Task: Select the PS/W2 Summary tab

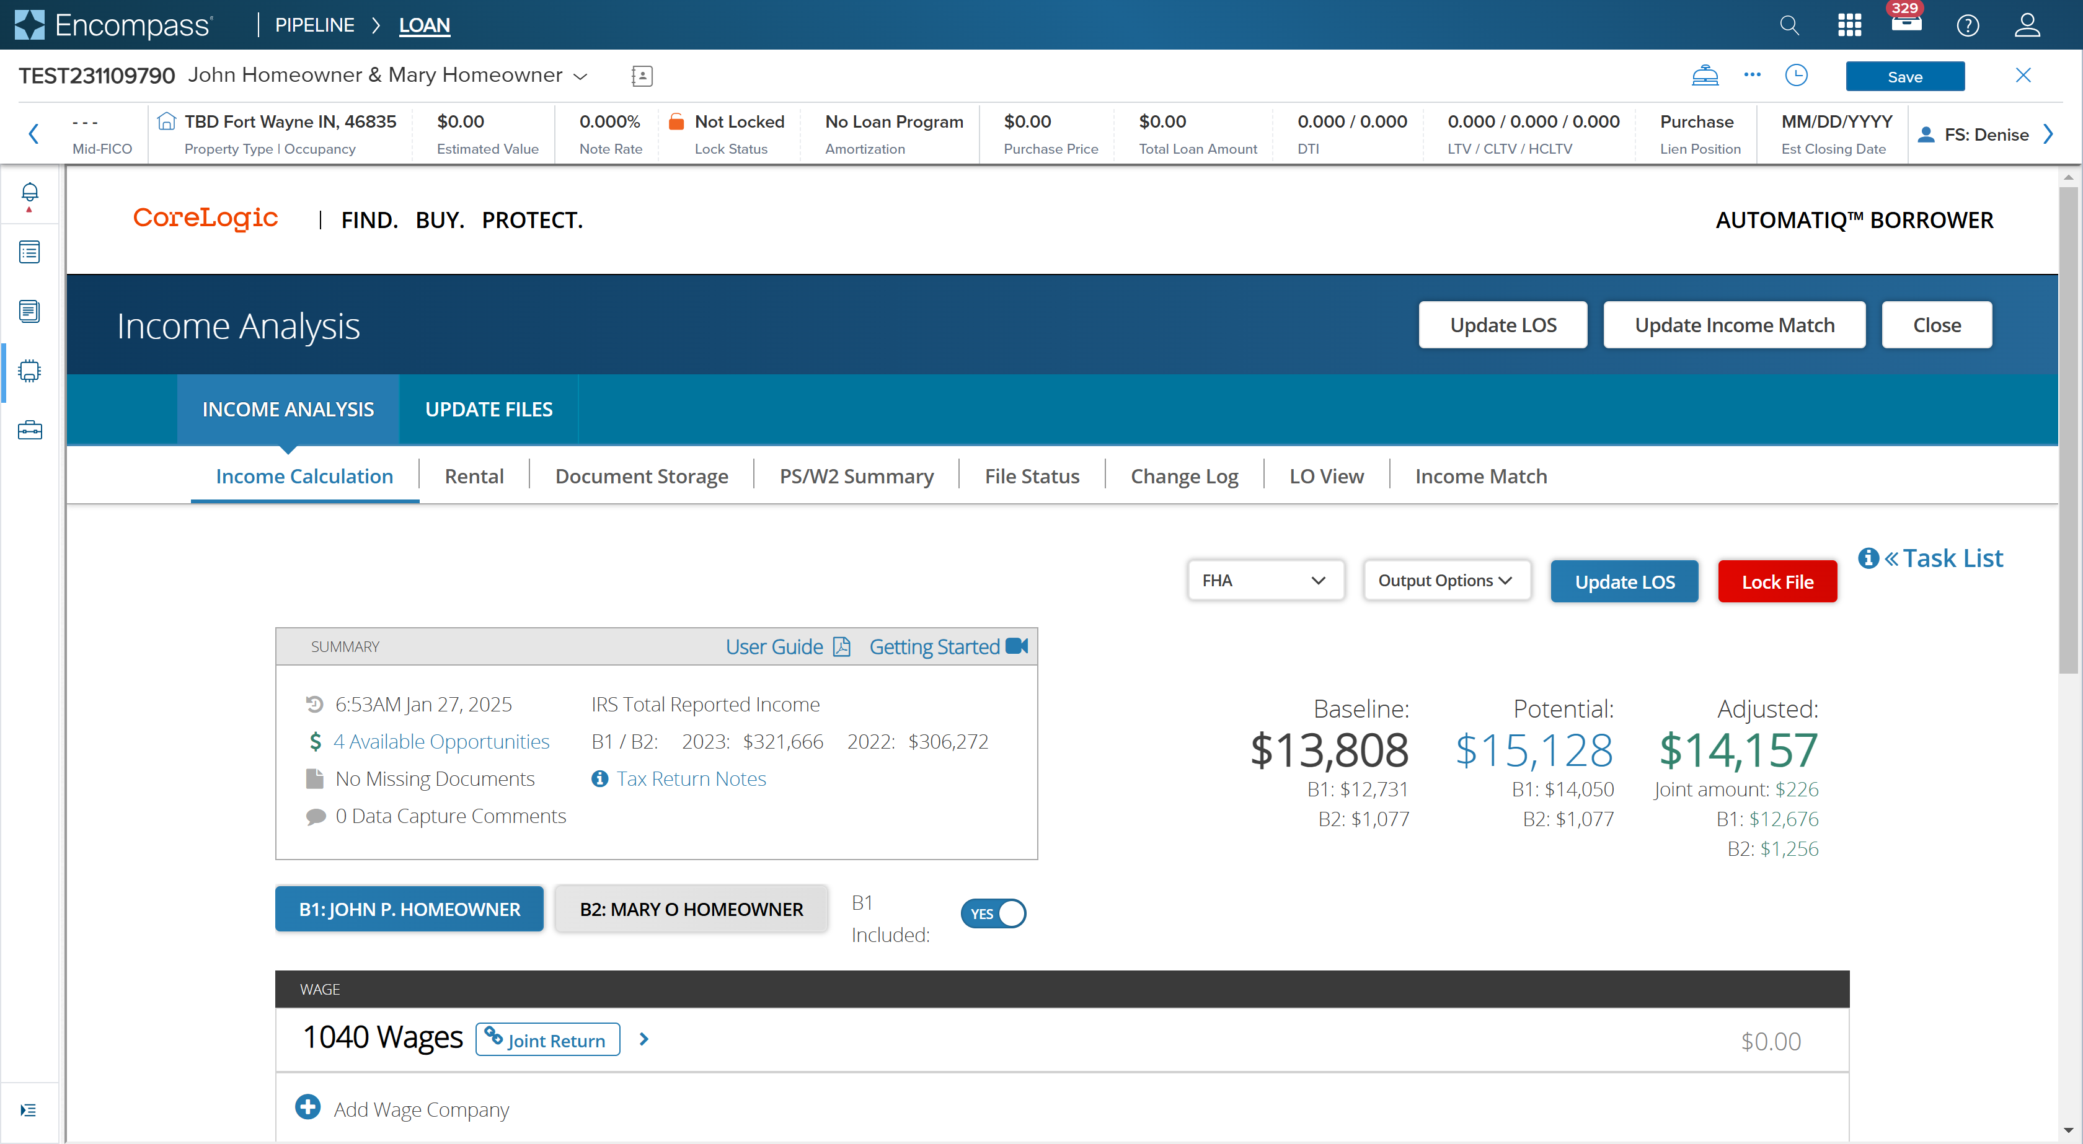Action: (856, 476)
